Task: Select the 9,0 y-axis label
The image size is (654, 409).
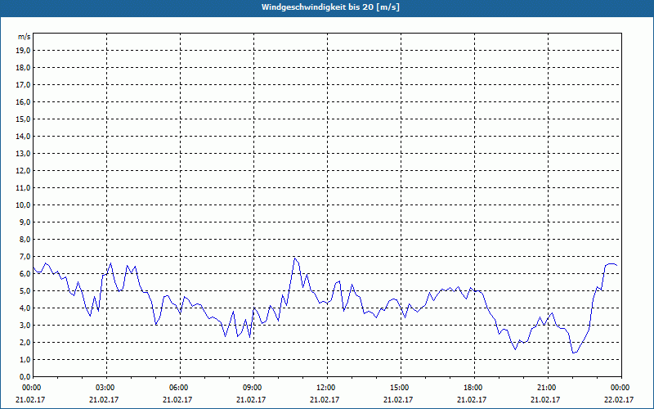Action: [x=25, y=222]
